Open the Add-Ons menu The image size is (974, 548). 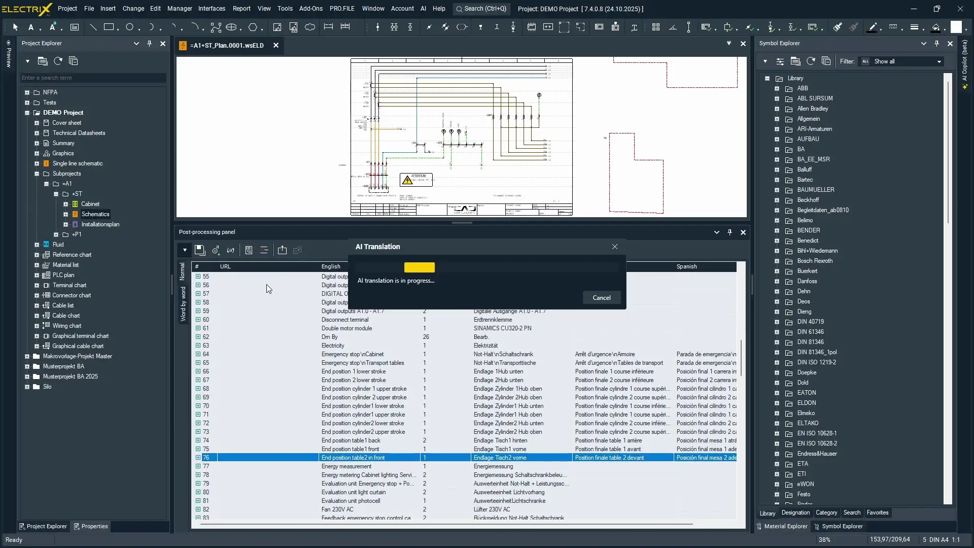310,9
